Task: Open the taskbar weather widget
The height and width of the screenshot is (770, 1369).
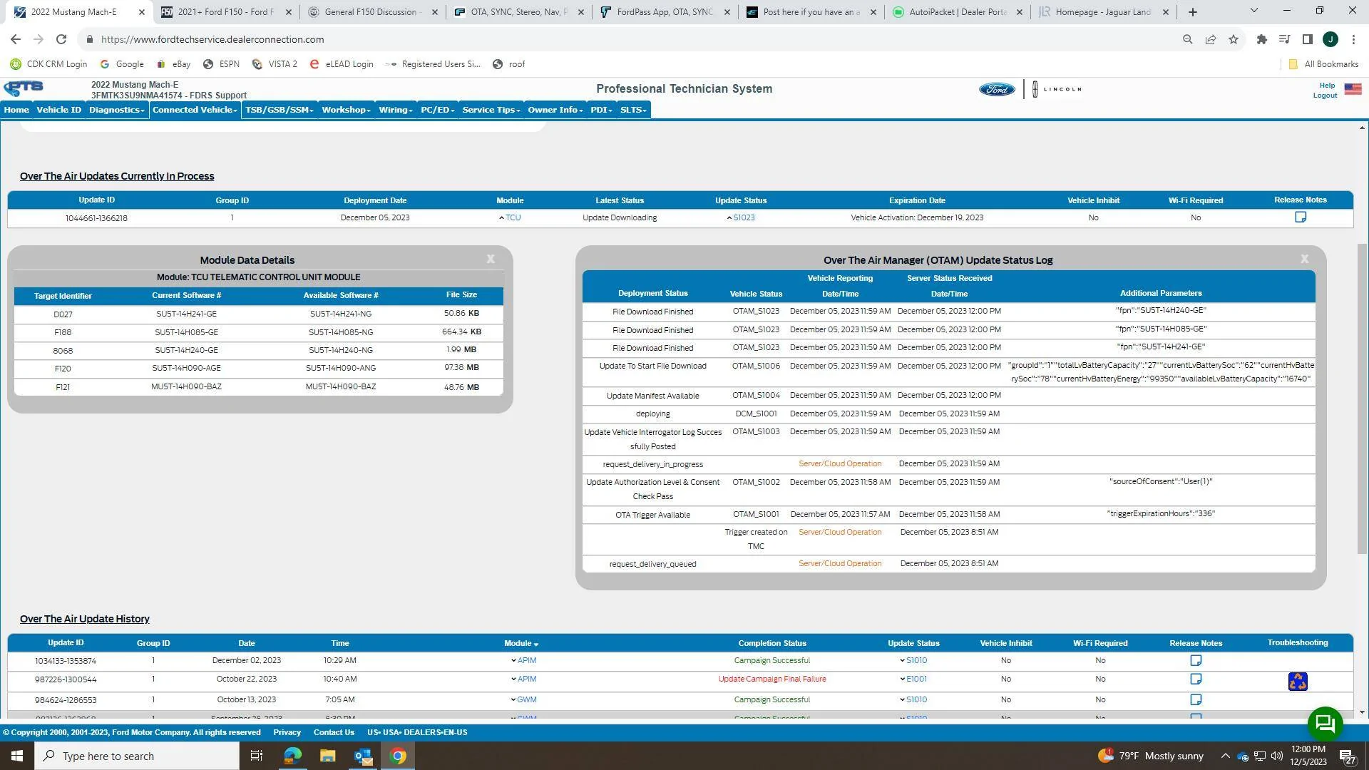Action: coord(1150,756)
